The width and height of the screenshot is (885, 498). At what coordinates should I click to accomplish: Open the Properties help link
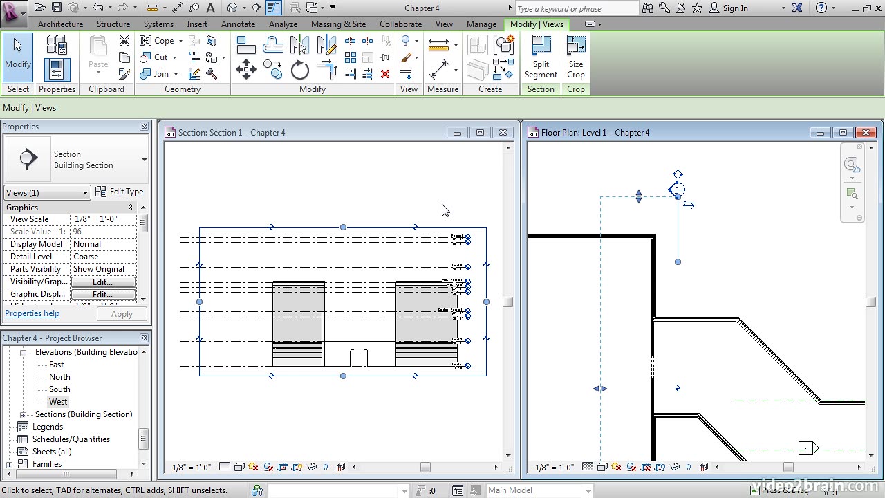[32, 313]
